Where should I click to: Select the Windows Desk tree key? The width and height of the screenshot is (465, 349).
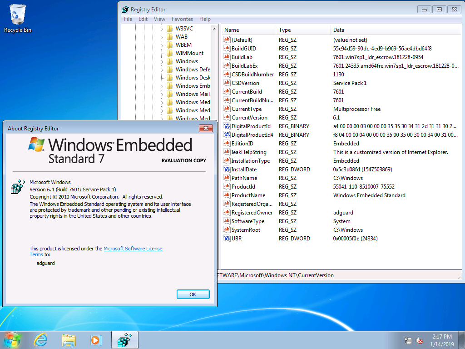193,77
